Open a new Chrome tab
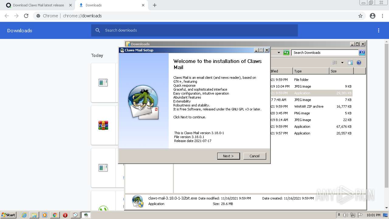Image resolution: width=389 pixels, height=219 pixels. click(155, 5)
